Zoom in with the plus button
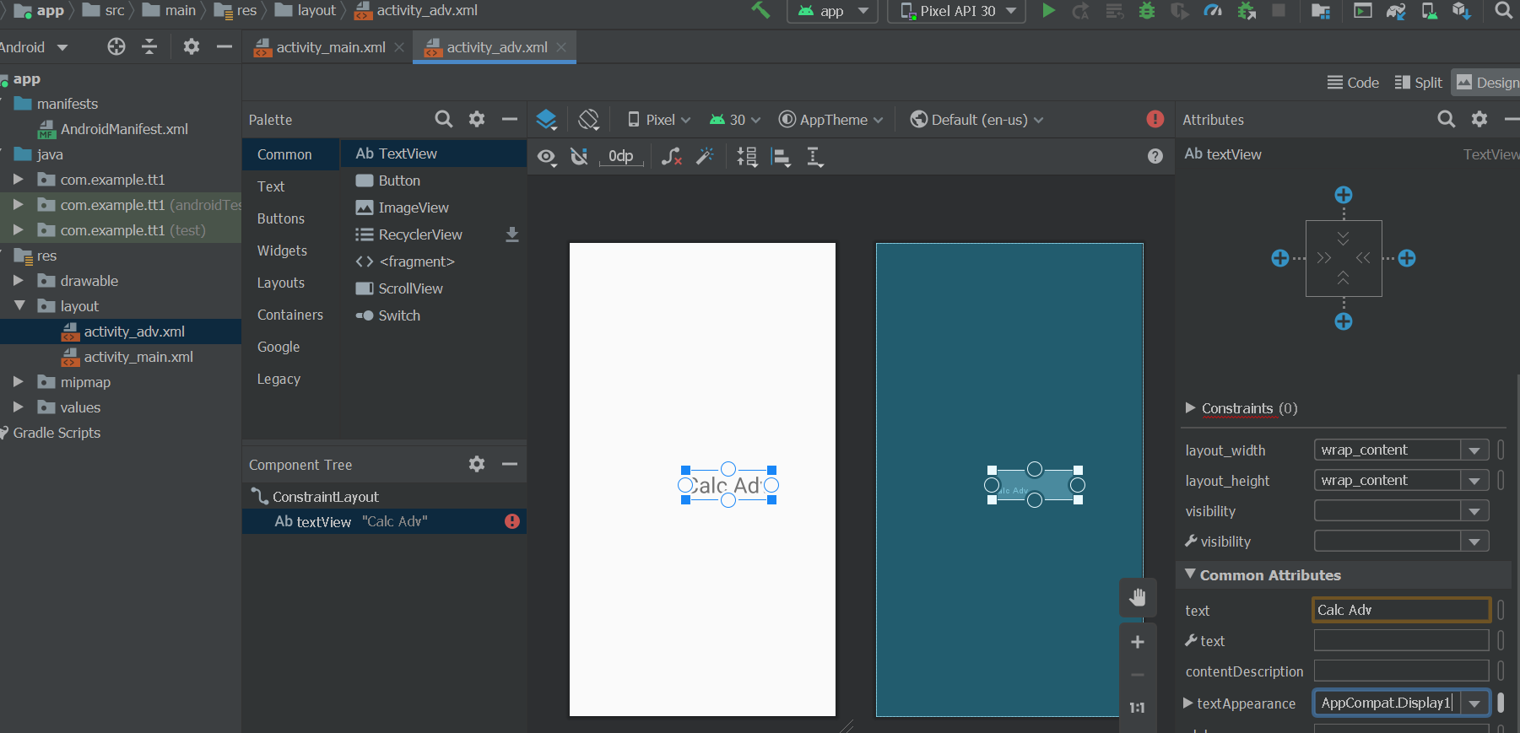 (x=1138, y=642)
